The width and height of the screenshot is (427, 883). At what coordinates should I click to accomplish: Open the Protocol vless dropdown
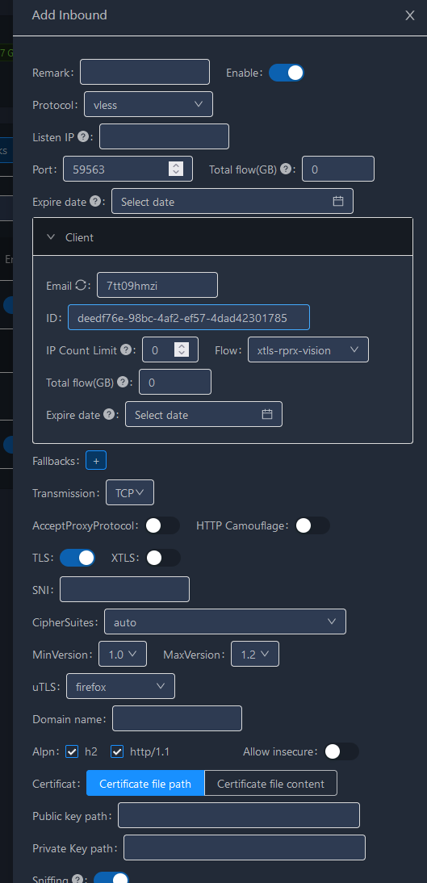(149, 104)
